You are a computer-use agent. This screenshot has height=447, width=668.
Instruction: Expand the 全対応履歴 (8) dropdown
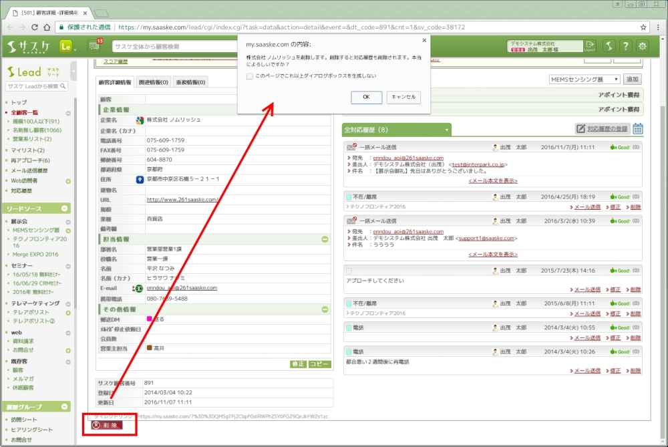point(446,130)
